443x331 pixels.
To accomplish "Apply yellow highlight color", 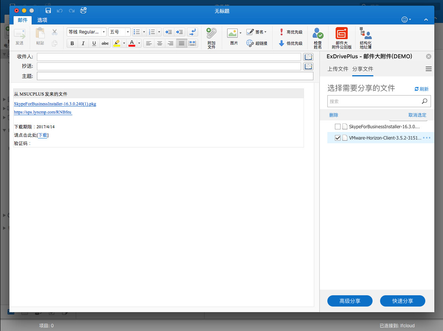I will click(x=117, y=43).
